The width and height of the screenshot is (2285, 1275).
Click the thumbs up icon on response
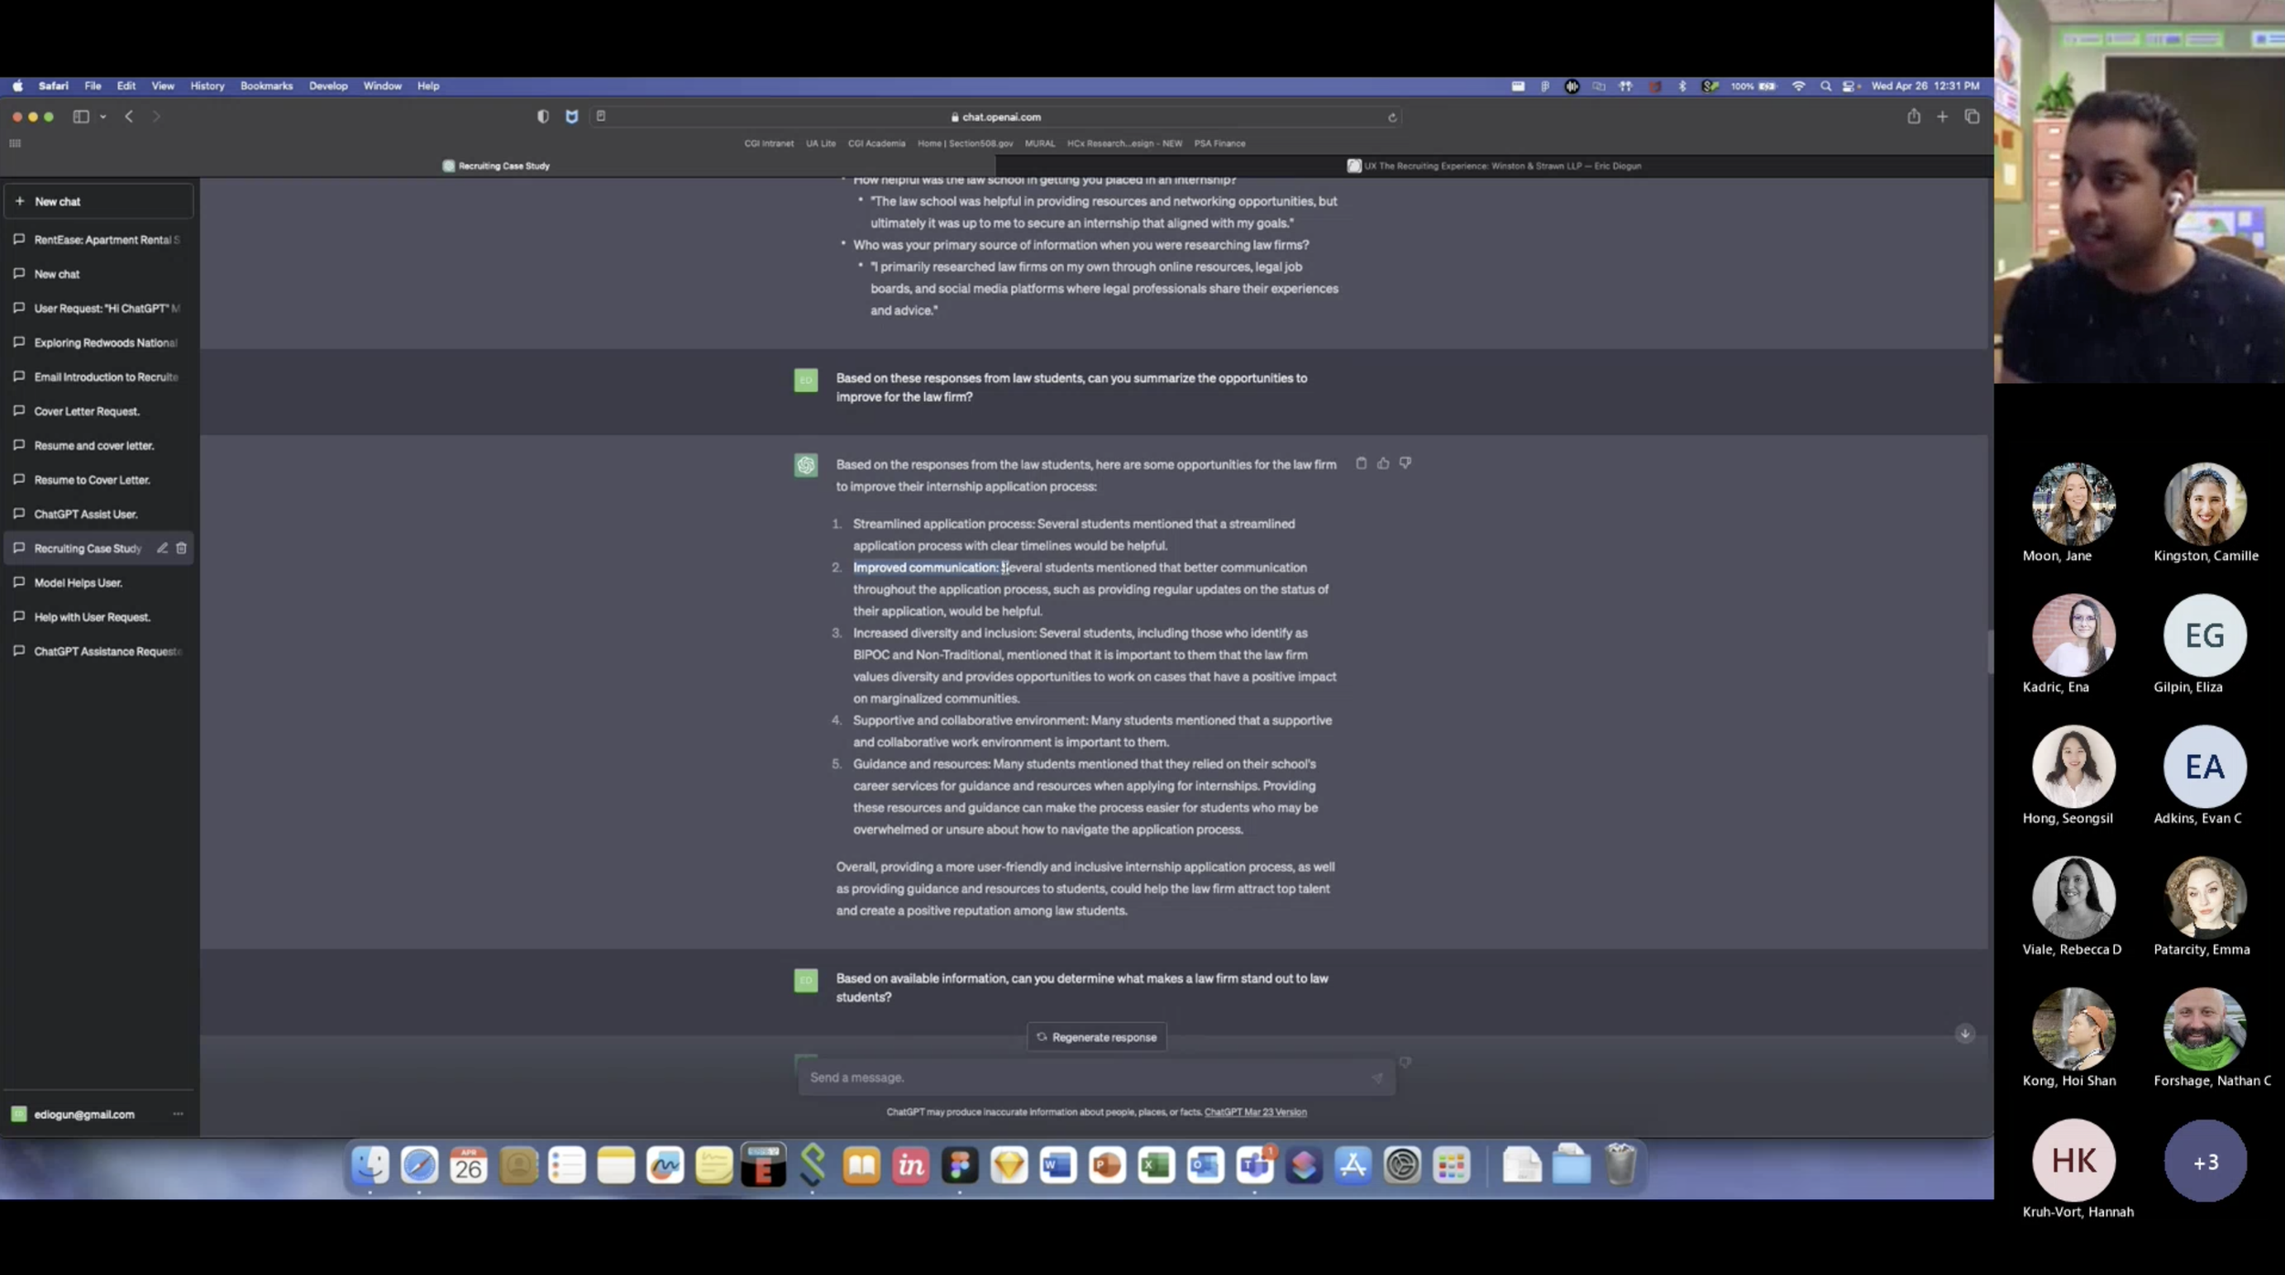[1383, 463]
